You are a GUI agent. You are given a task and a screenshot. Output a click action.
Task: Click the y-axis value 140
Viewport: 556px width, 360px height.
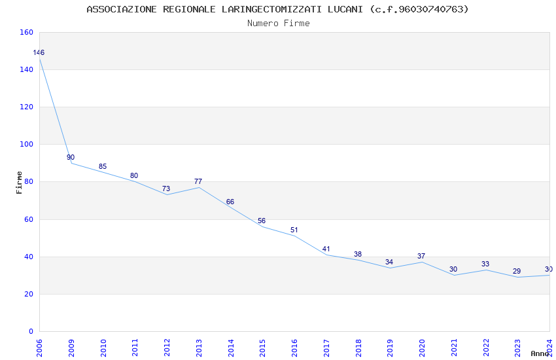(27, 69)
